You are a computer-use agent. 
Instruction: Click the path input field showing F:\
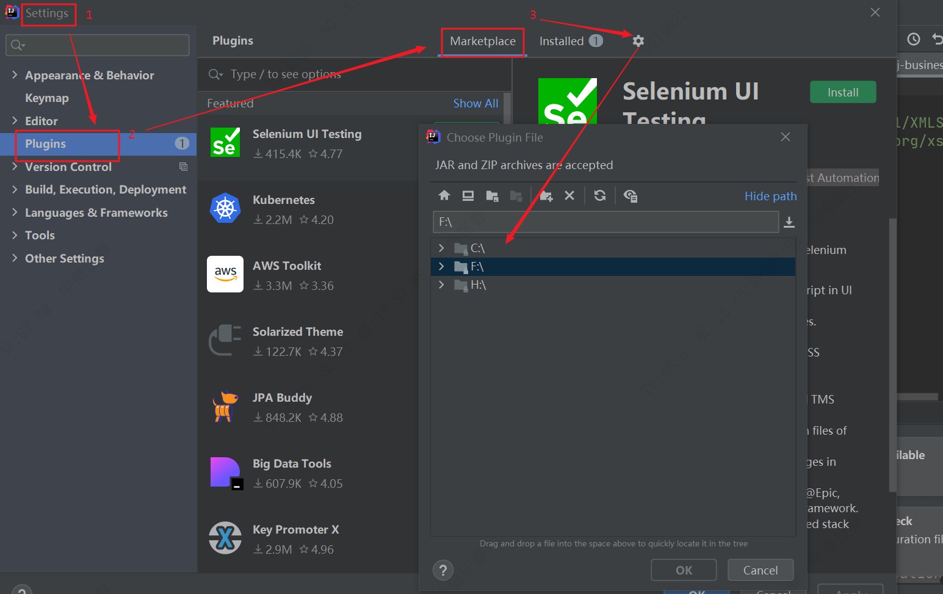tap(605, 222)
